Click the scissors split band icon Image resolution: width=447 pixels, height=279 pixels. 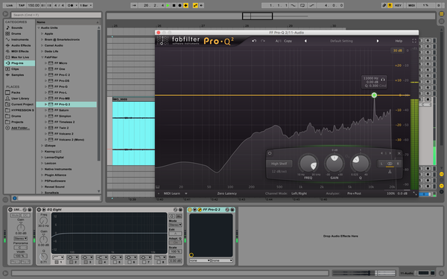(390, 172)
